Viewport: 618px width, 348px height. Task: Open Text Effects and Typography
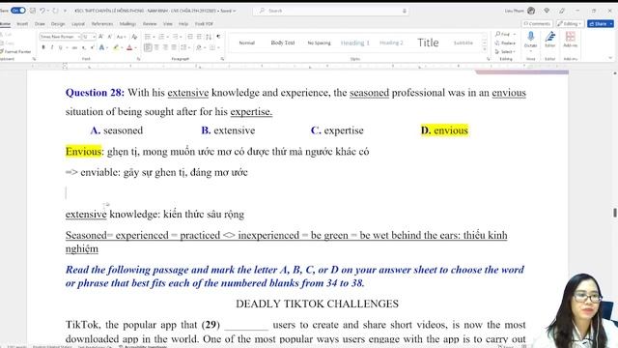point(101,47)
